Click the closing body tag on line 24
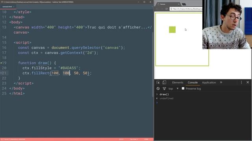 point(17,89)
